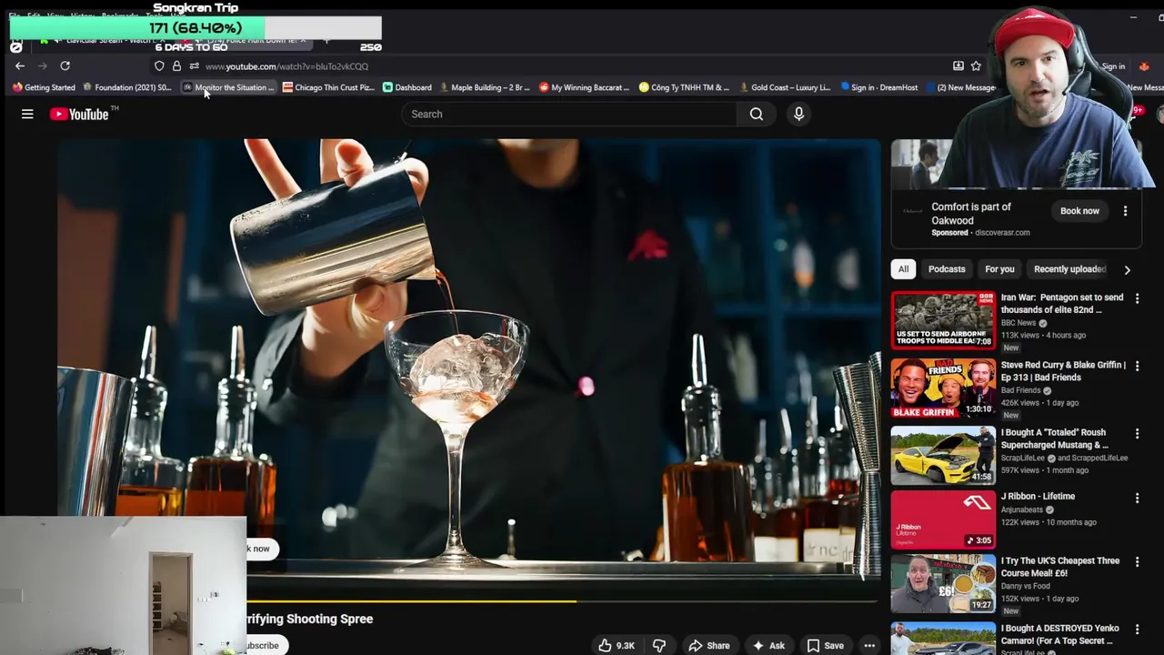This screenshot has height=655, width=1164.
Task: Play the J Ribbon Lifetime thumbnail
Action: coord(943,519)
